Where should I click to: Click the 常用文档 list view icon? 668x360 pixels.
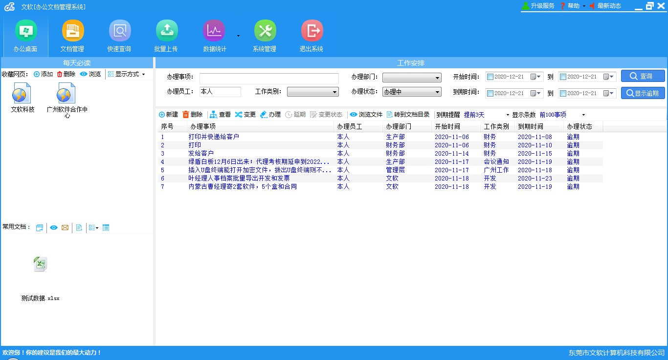point(106,228)
